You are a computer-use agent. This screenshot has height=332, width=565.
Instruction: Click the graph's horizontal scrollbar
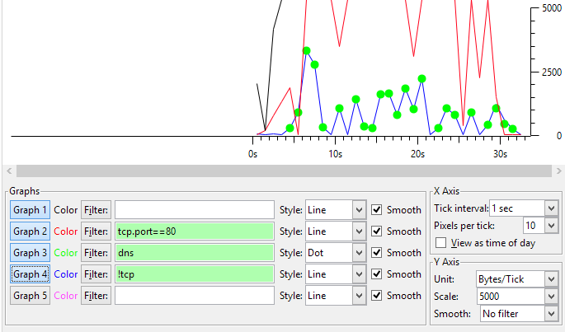[x=284, y=171]
